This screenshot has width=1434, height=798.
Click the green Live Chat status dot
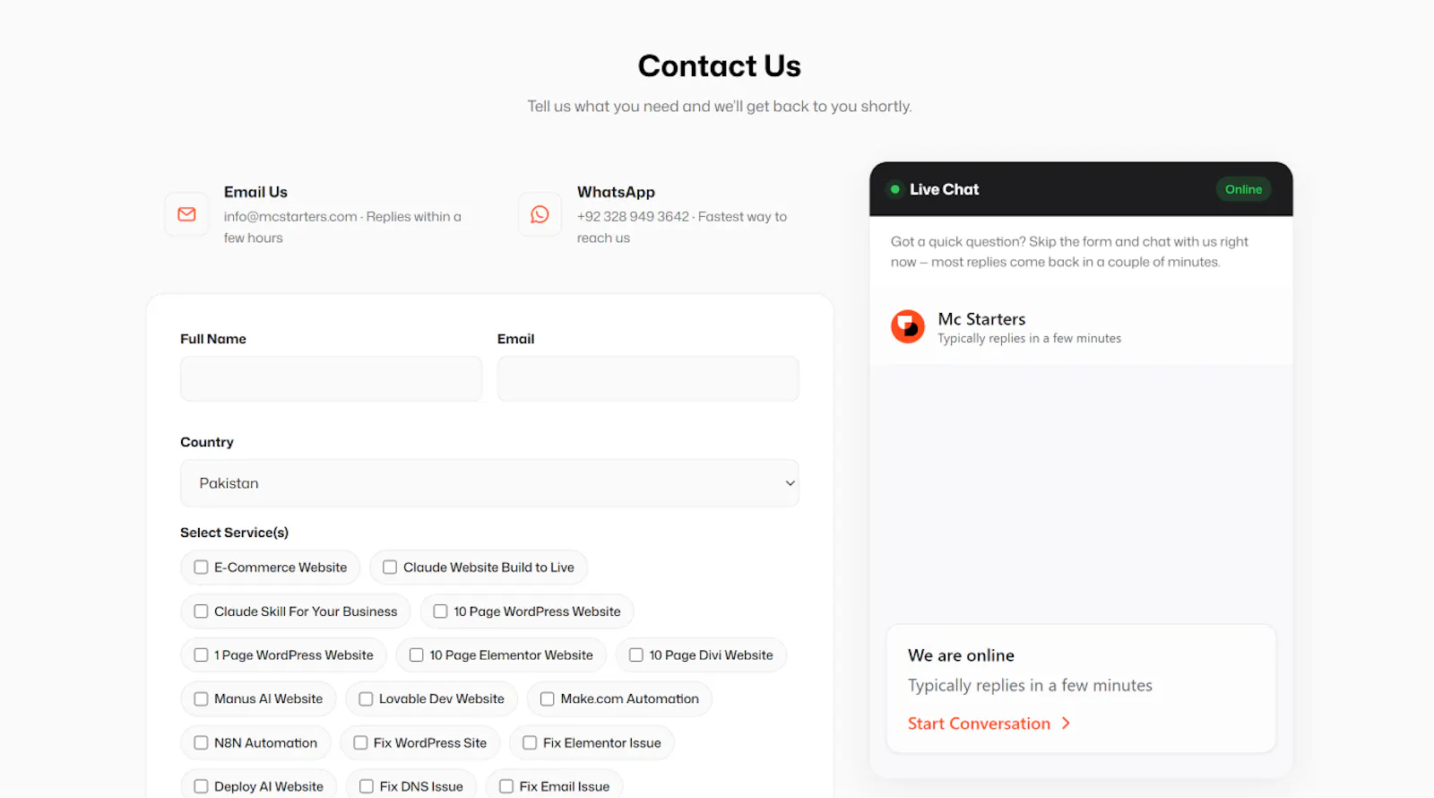point(894,189)
